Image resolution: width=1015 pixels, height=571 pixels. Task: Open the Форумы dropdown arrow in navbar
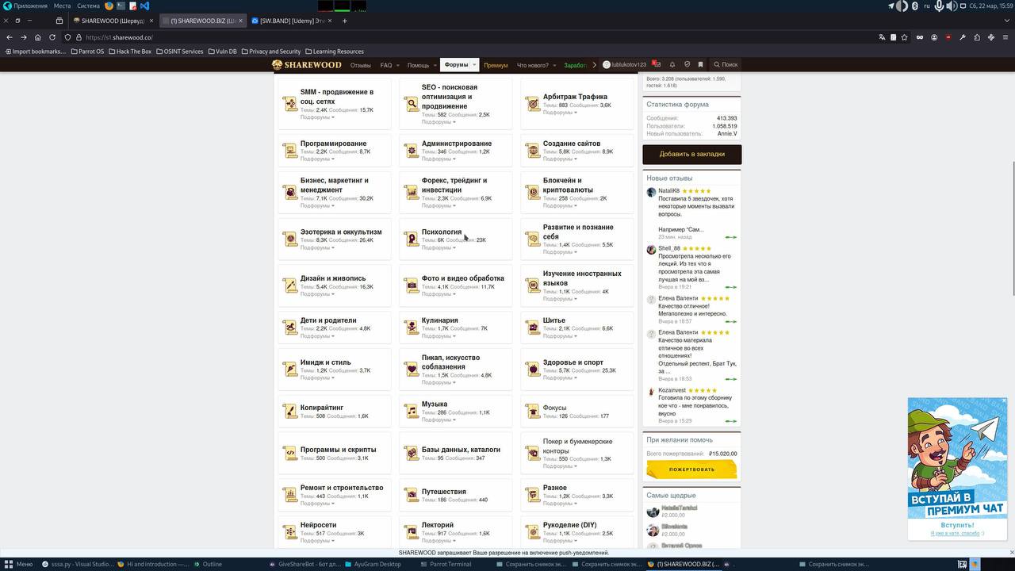pos(474,65)
